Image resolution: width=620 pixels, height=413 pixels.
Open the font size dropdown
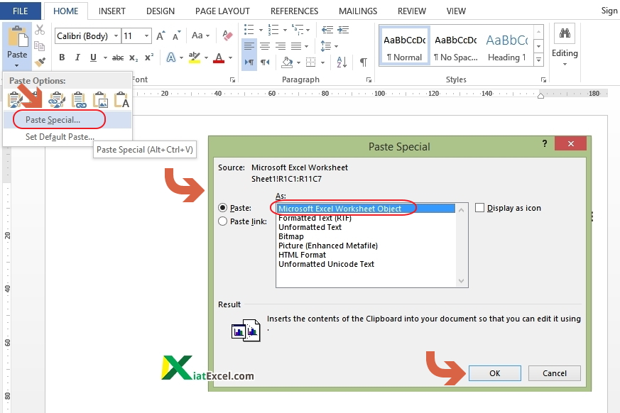(x=146, y=36)
